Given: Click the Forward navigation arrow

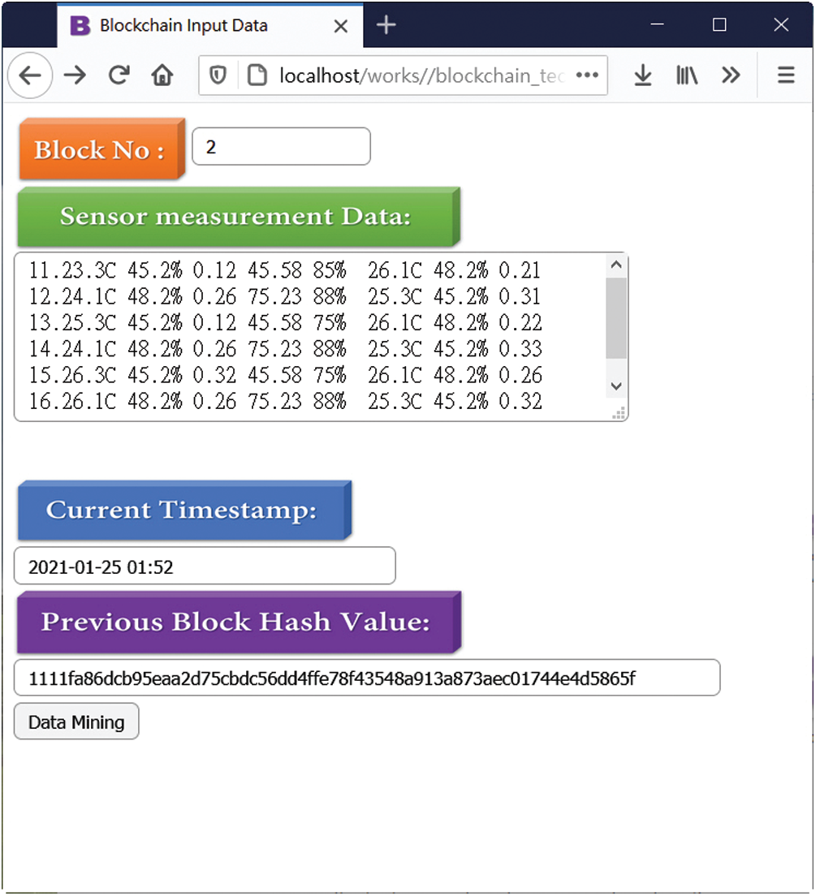Looking at the screenshot, I should (x=75, y=75).
